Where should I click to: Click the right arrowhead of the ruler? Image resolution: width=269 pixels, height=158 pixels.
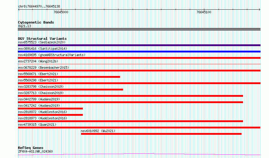click(x=259, y=9)
